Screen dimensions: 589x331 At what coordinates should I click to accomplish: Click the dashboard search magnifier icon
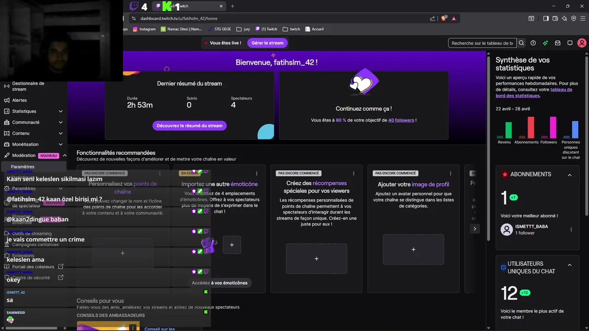(x=521, y=43)
